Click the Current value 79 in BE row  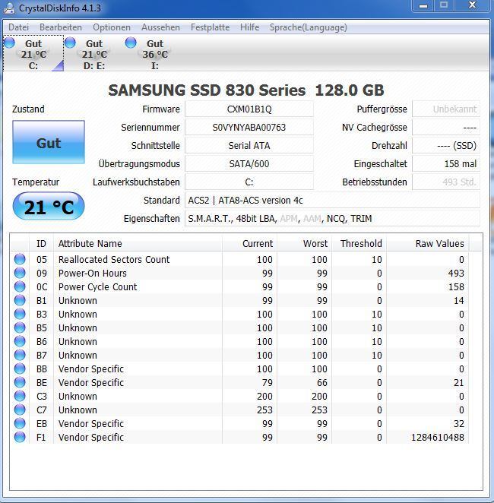(x=268, y=382)
